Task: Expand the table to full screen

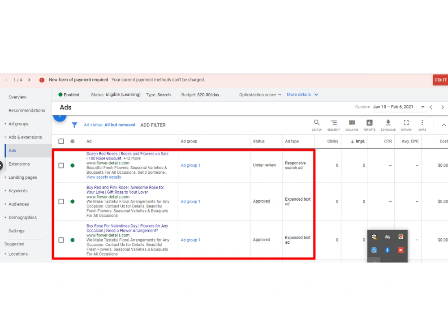Action: [x=406, y=125]
